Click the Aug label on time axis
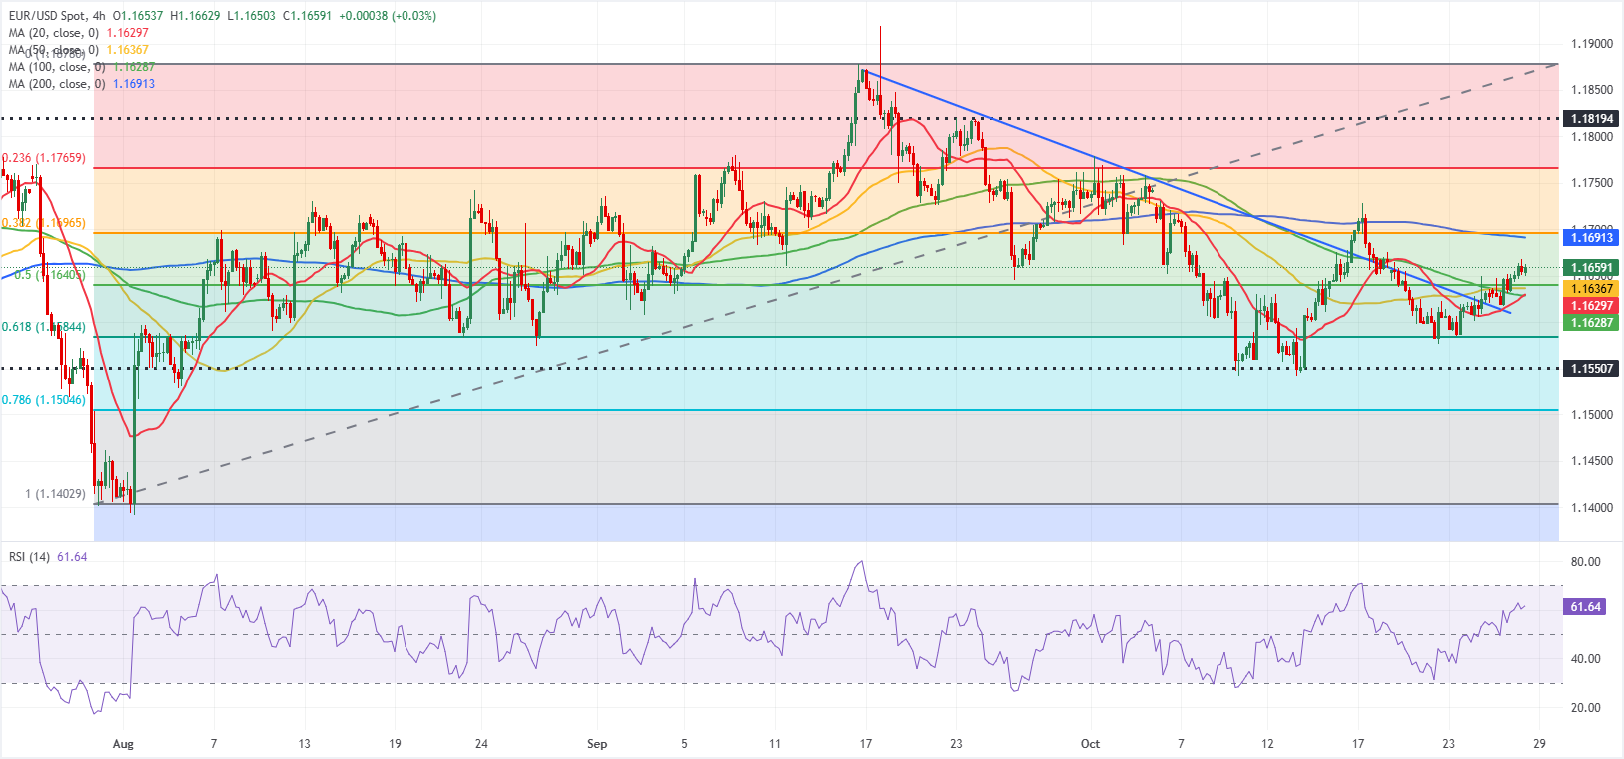 point(123,744)
